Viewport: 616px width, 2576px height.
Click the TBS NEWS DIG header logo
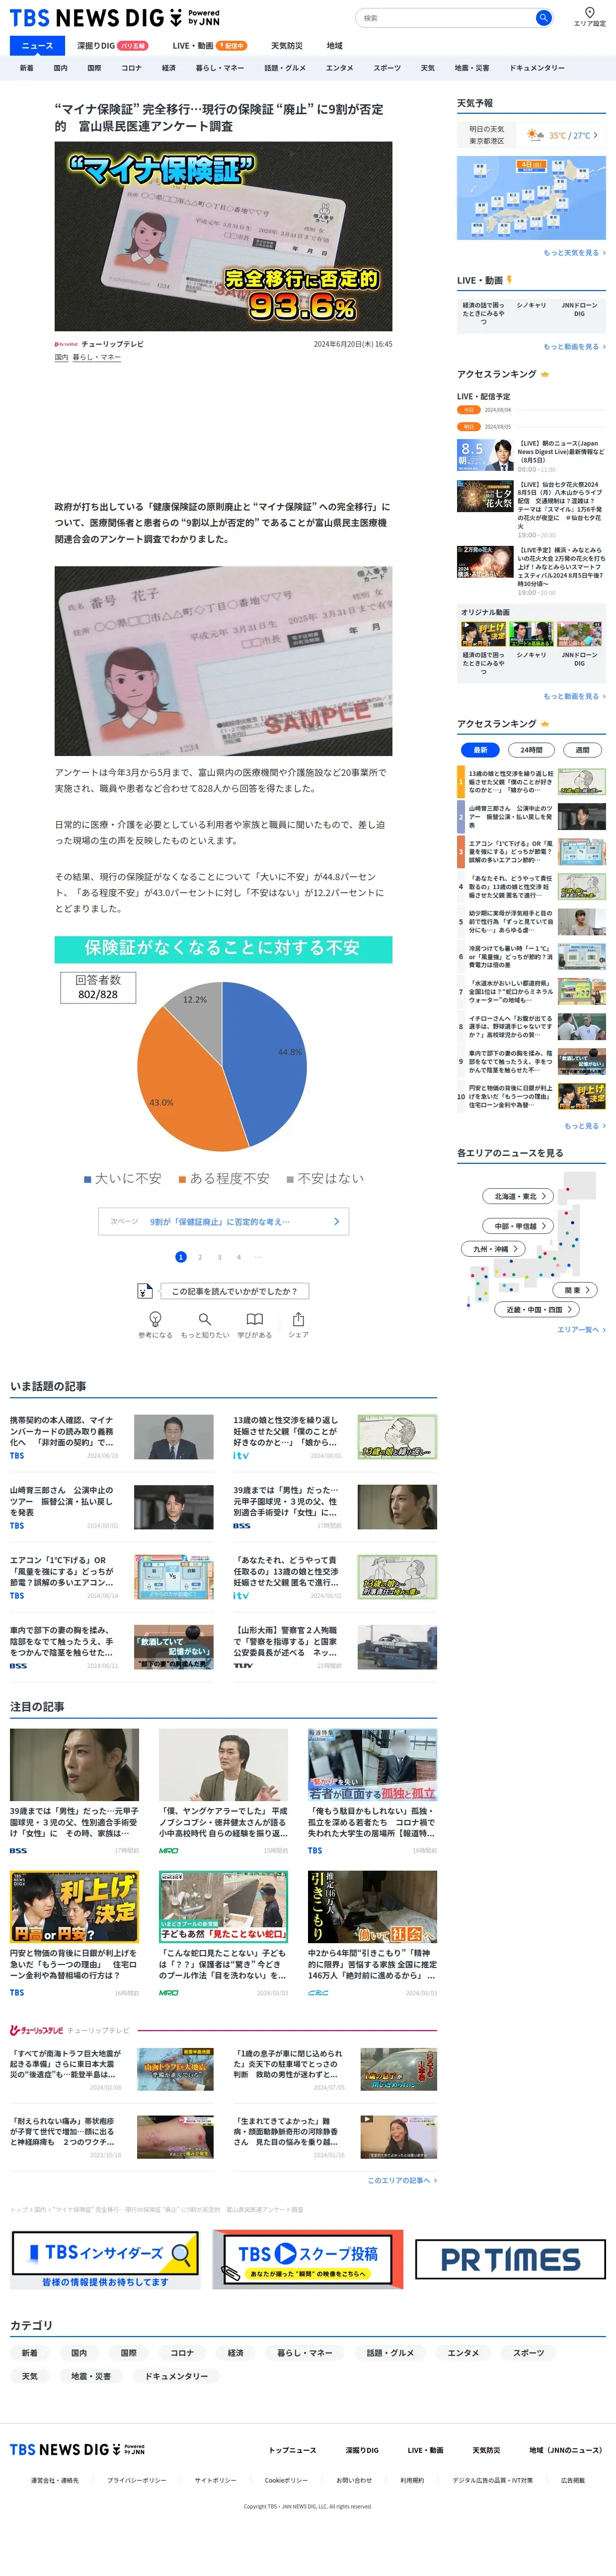point(115,18)
